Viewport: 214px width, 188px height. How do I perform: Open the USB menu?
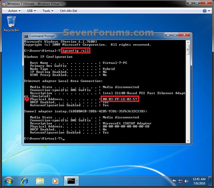31,11
